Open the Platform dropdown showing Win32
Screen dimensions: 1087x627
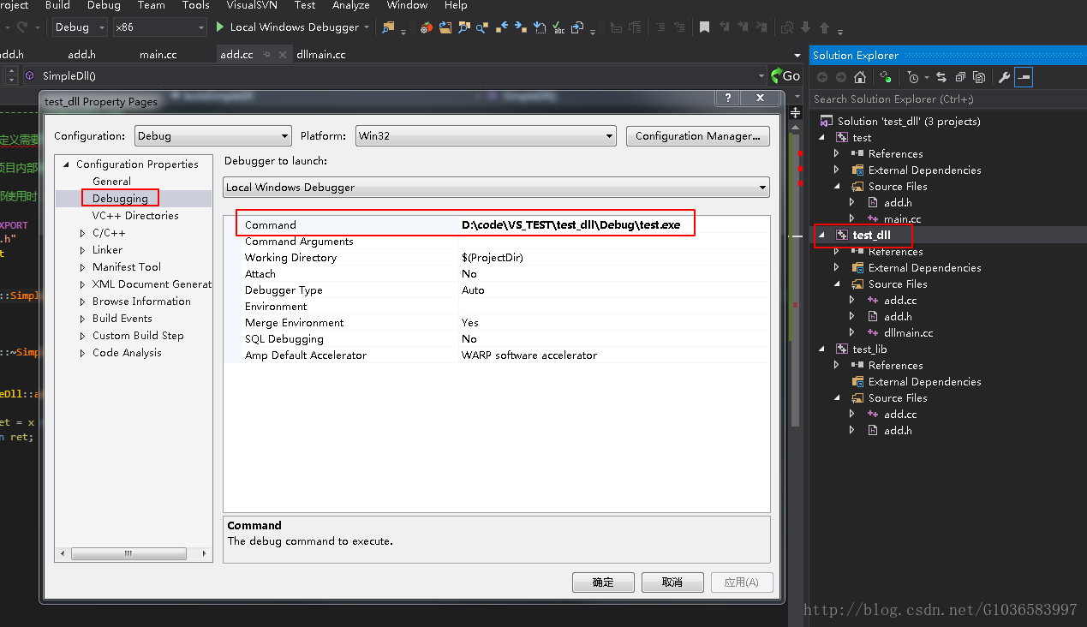[x=486, y=135]
